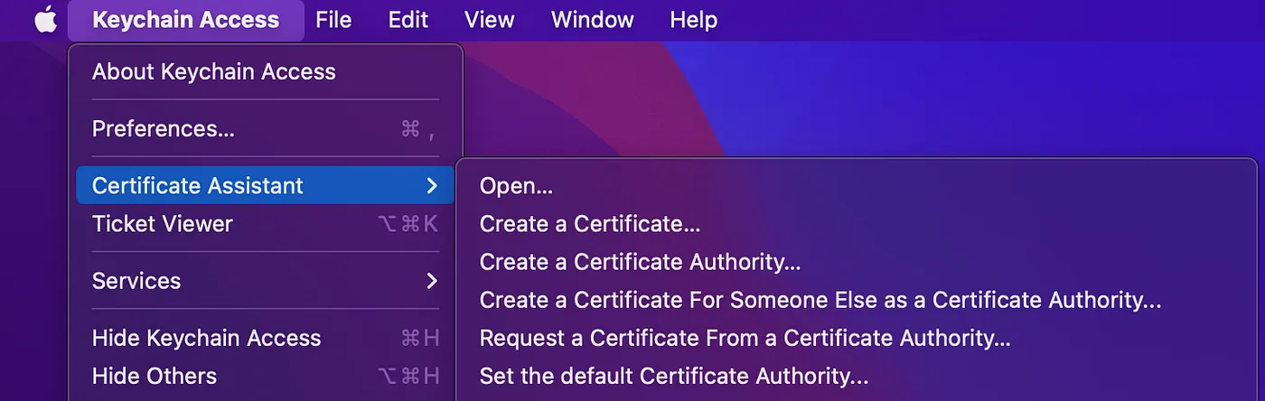1265x401 pixels.
Task: Expand the Services submenu
Action: pos(266,281)
